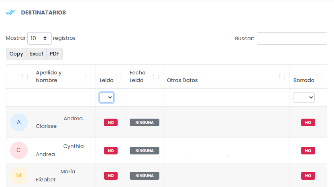
Task: Click the double-check Destinatarios icon
Action: [10, 12]
